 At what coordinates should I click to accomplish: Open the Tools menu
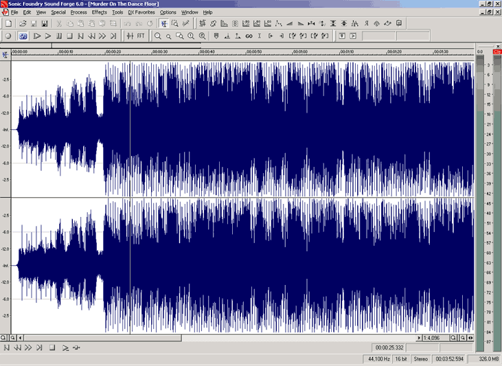117,12
